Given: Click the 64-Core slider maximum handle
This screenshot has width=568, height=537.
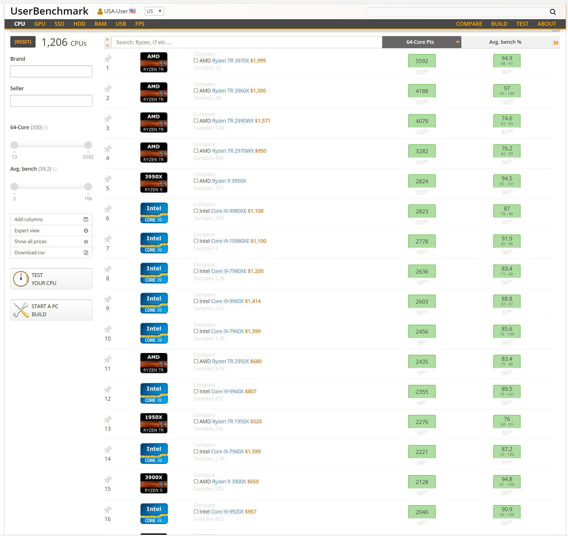Looking at the screenshot, I should [88, 145].
